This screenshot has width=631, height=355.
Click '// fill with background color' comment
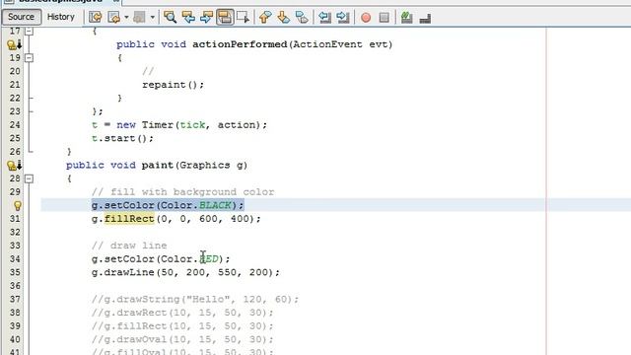pyautogui.click(x=182, y=192)
